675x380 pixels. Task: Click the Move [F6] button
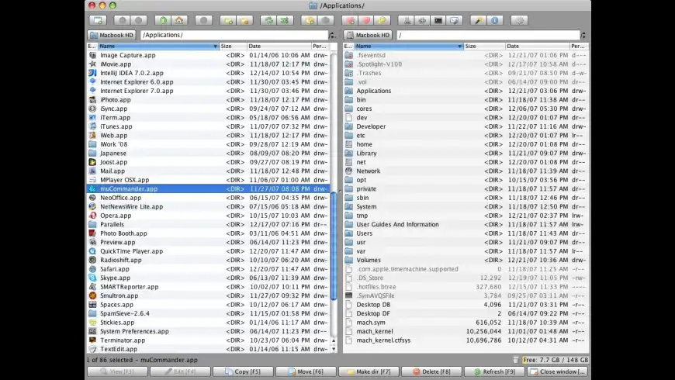[x=306, y=371]
